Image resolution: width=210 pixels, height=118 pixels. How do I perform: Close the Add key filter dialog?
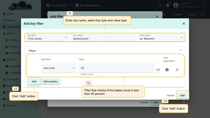point(183,24)
